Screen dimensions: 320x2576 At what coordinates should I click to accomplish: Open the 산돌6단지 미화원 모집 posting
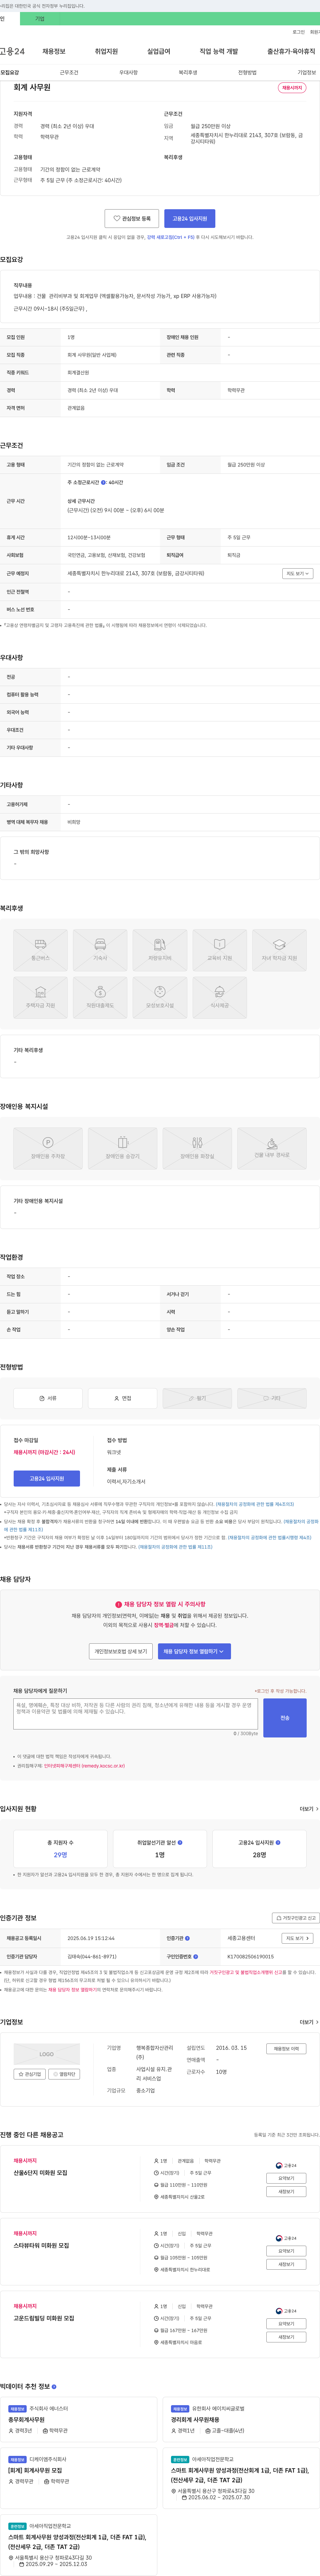click(41, 2173)
